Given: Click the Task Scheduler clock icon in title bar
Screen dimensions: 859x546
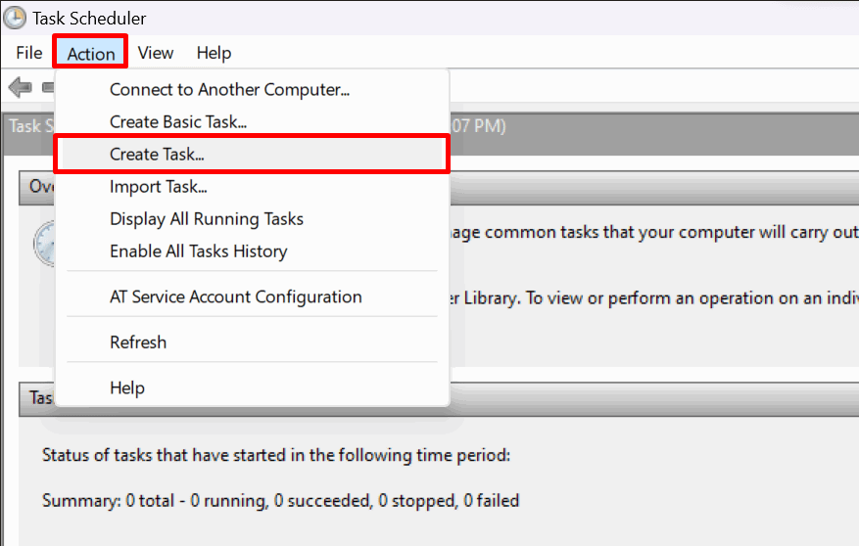Looking at the screenshot, I should coord(15,18).
